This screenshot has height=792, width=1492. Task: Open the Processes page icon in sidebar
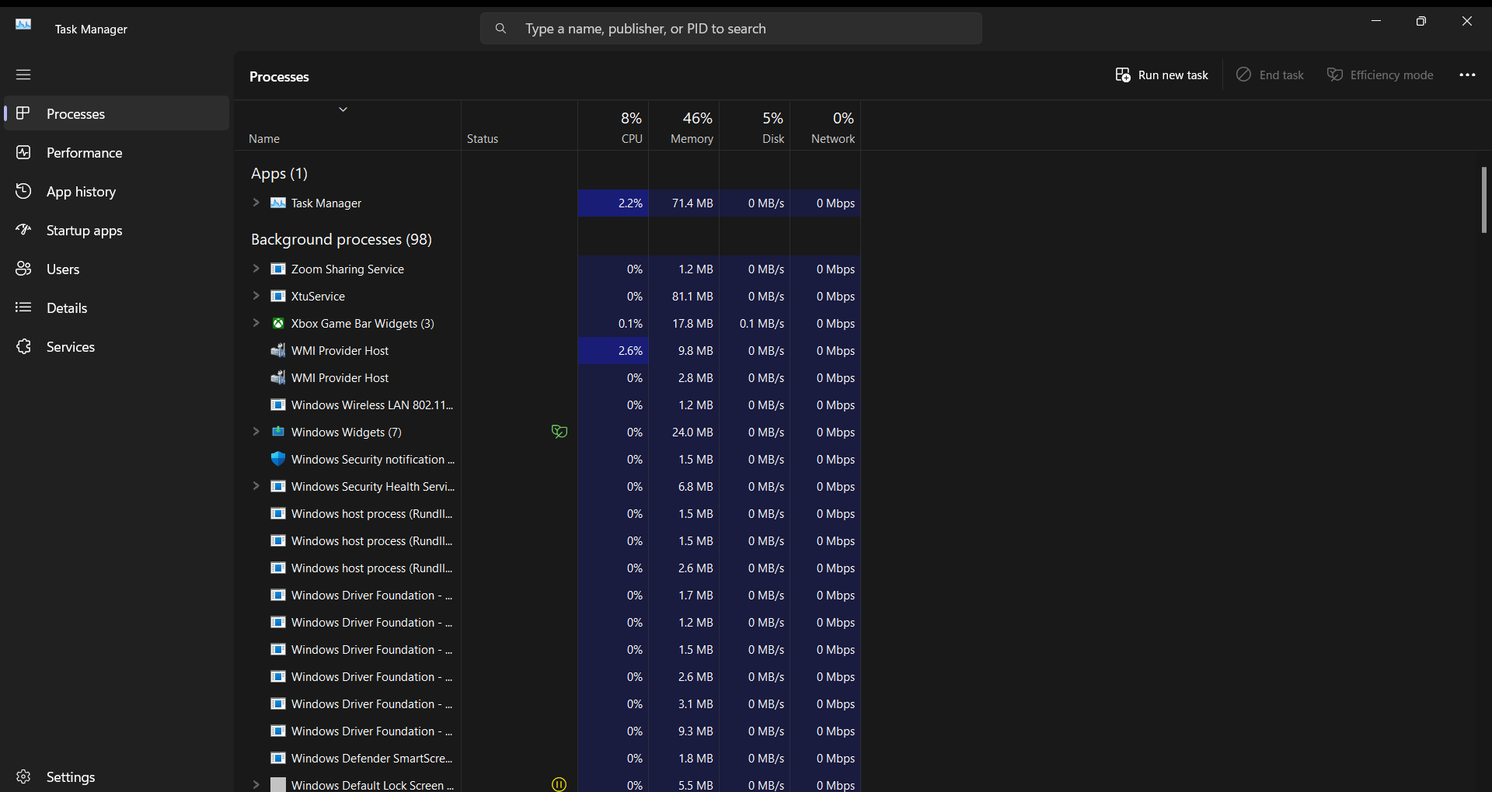click(x=23, y=113)
